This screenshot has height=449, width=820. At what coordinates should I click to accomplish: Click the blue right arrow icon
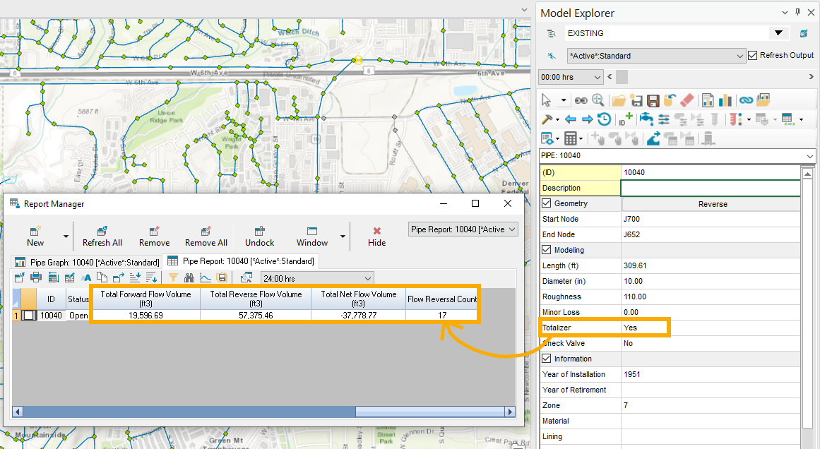[588, 120]
